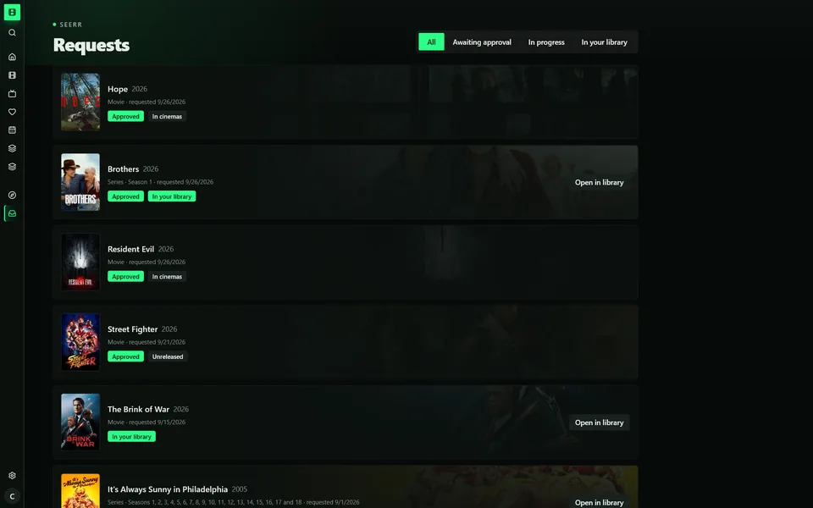Click the Brothers series poster
This screenshot has height=508, width=813.
pyautogui.click(x=80, y=182)
